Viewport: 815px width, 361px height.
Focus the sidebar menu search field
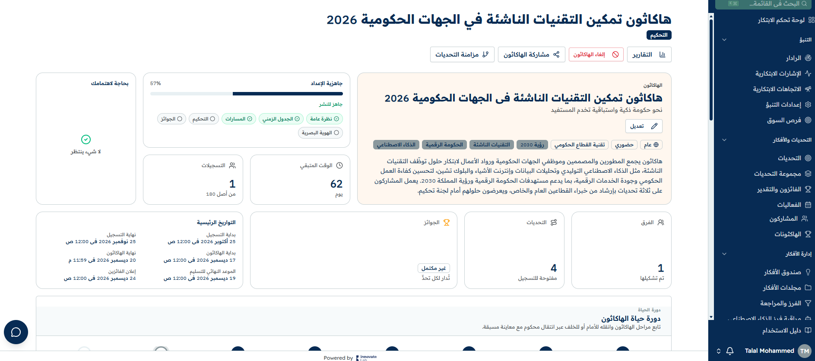pos(763,4)
